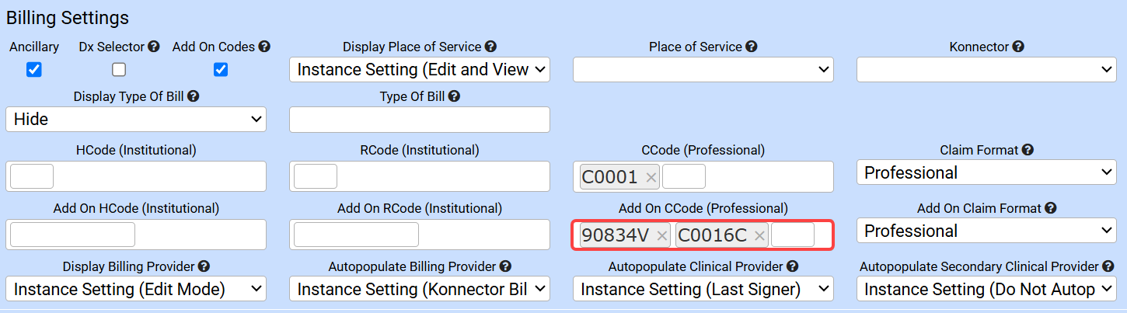1127x313 pixels.
Task: Open the Autopopulate Clinical Provider dropdown
Action: (x=703, y=290)
